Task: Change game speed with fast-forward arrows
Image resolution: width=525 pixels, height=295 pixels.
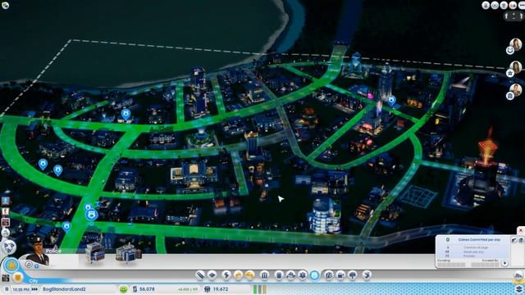Action: pyautogui.click(x=34, y=289)
